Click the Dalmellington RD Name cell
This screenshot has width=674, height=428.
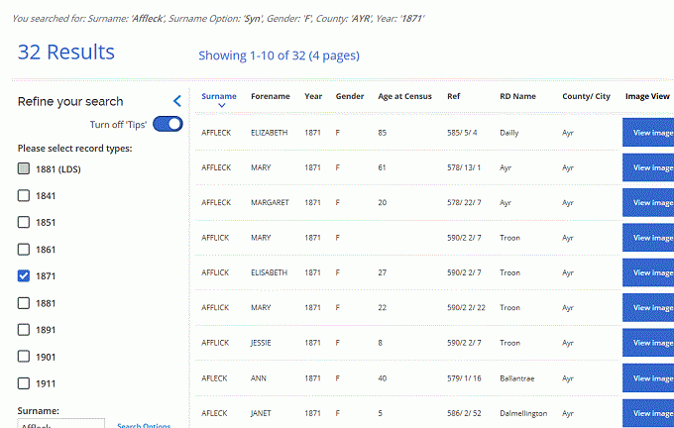pyautogui.click(x=523, y=413)
